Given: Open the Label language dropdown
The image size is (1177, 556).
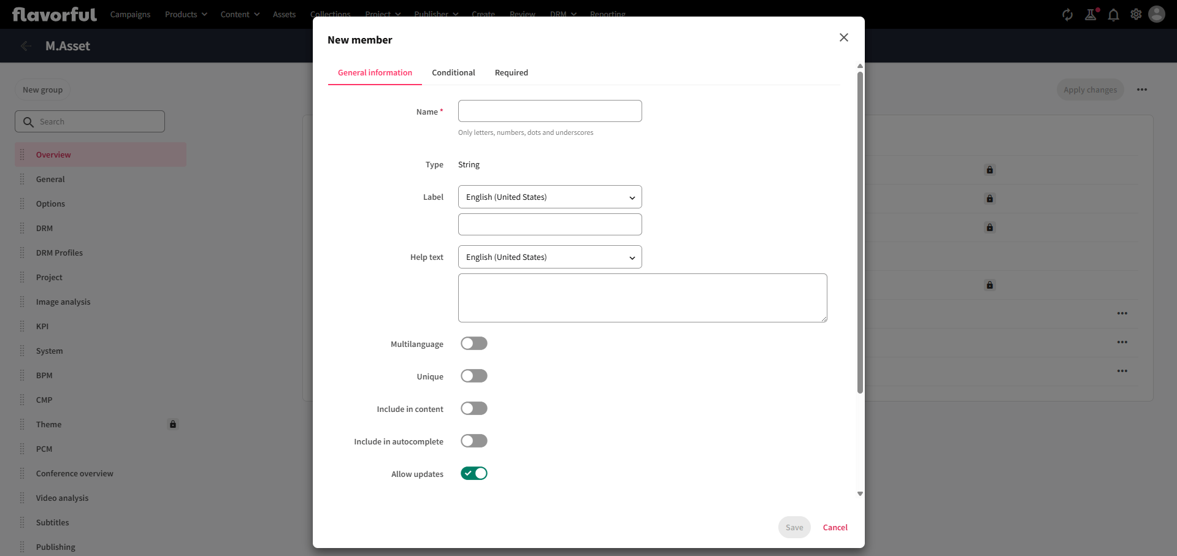Looking at the screenshot, I should tap(550, 197).
